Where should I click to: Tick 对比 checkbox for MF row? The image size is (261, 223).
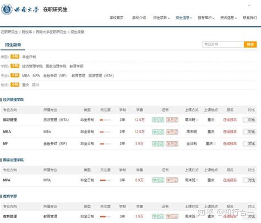pyautogui.click(x=245, y=144)
